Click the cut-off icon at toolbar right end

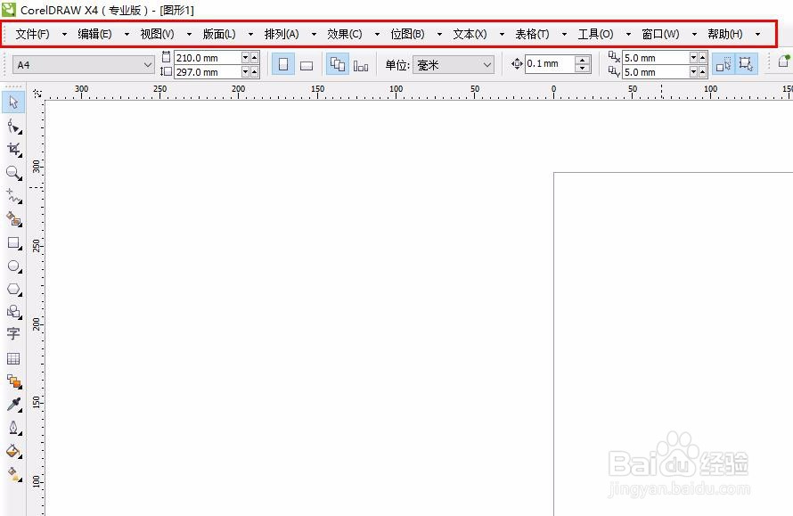784,61
